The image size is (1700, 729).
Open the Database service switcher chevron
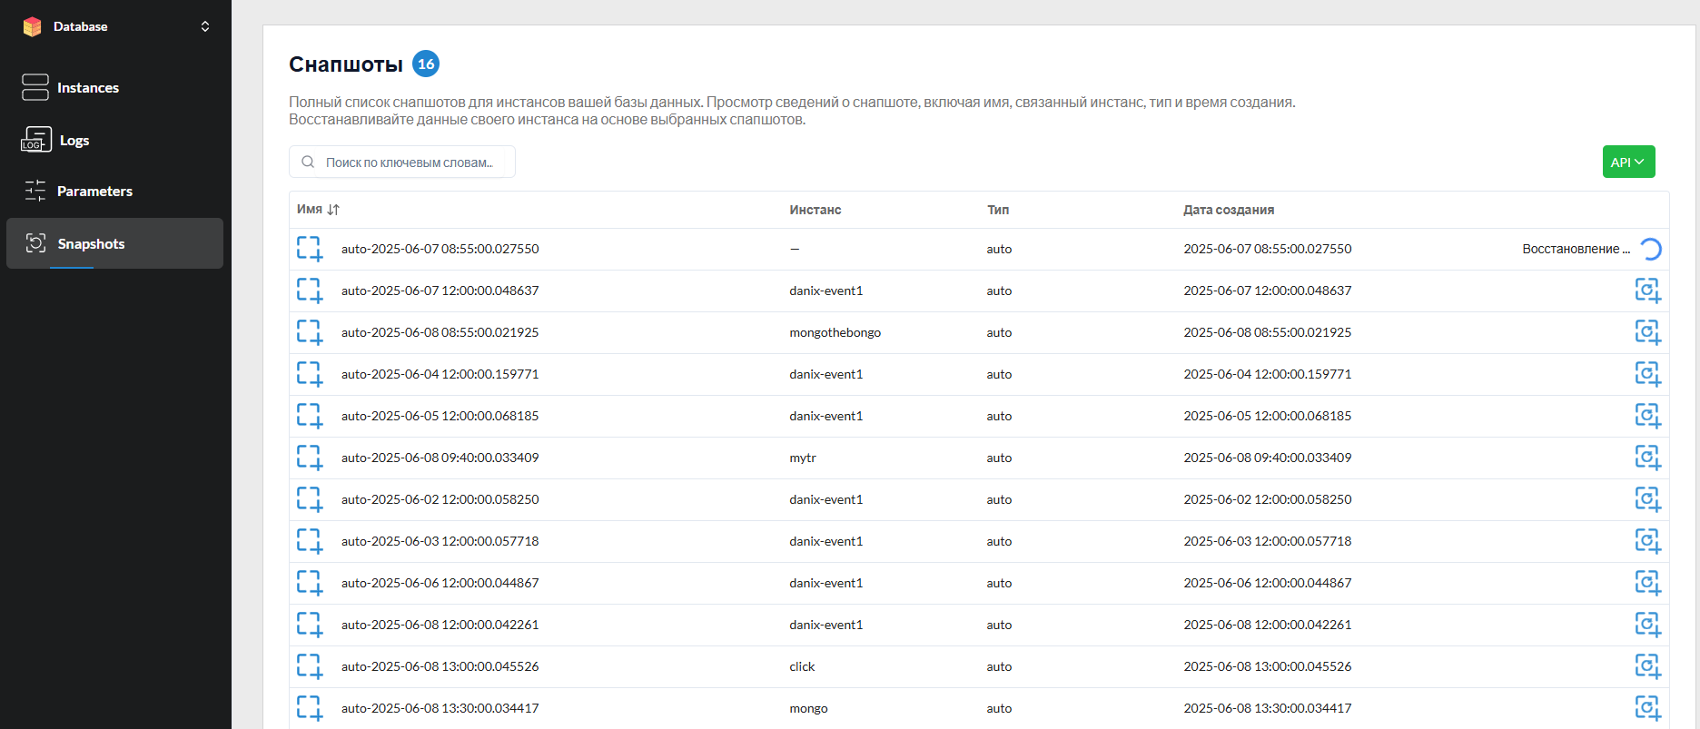click(x=205, y=26)
